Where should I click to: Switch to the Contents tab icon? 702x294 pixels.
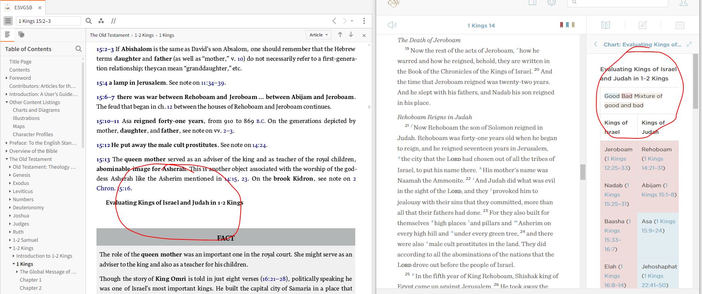click(x=7, y=35)
